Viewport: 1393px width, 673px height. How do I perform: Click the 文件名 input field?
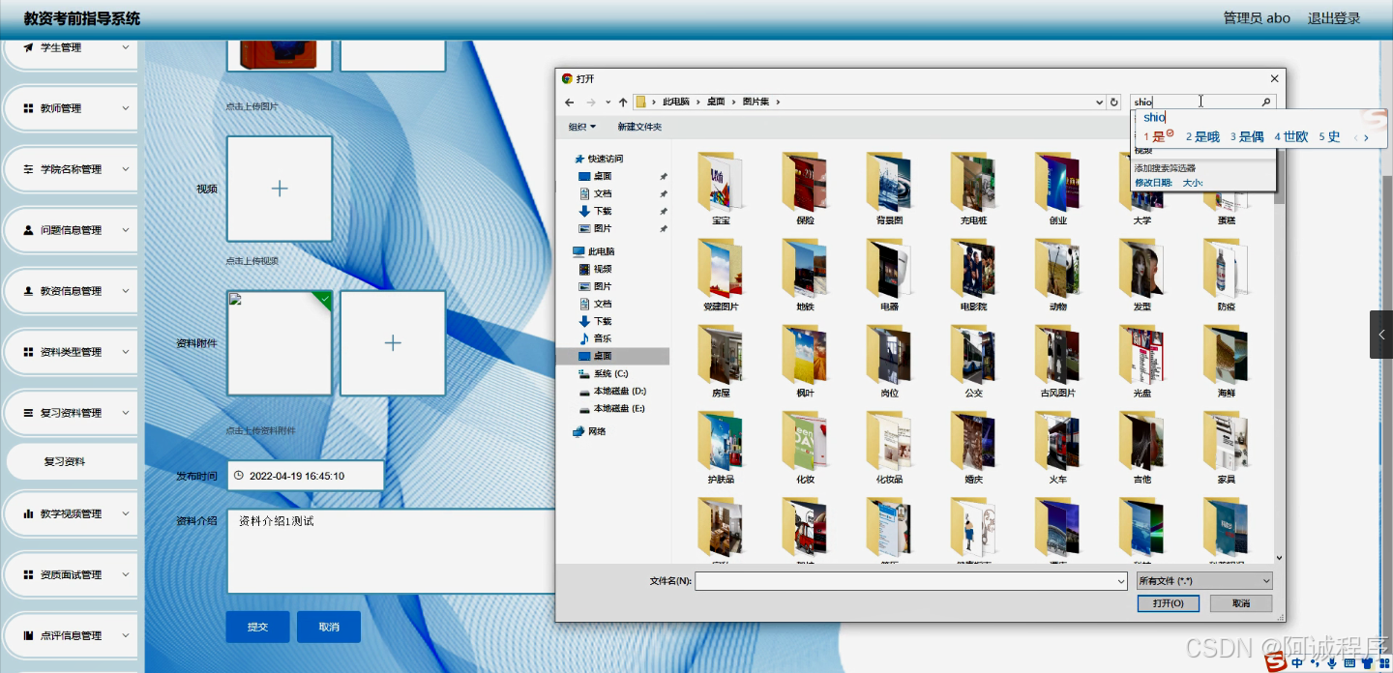[910, 580]
